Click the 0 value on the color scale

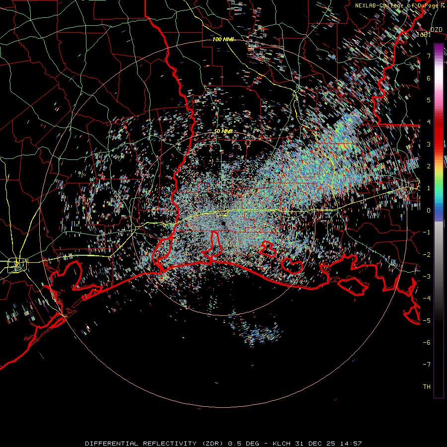coord(429,211)
